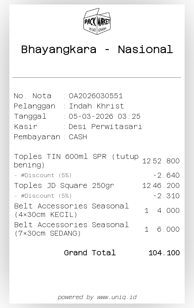The height and width of the screenshot is (308, 194).
Task: Click the 6.000 price value
Action: pyautogui.click(x=168, y=229)
